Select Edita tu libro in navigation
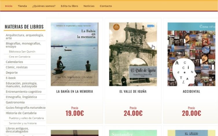The width and height of the screenshot is (218, 136). pyautogui.click(x=69, y=6)
